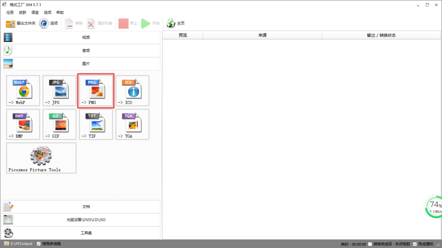Viewport: 442px width, 248px height.
Task: Launch Picosmos Picture Tools
Action: (41, 158)
